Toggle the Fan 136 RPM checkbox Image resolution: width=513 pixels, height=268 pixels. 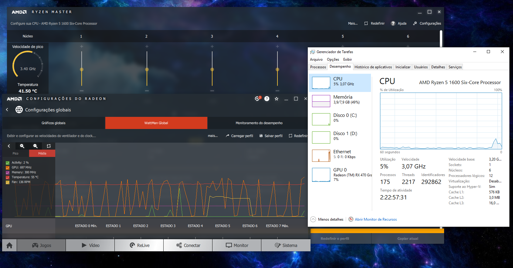8,182
